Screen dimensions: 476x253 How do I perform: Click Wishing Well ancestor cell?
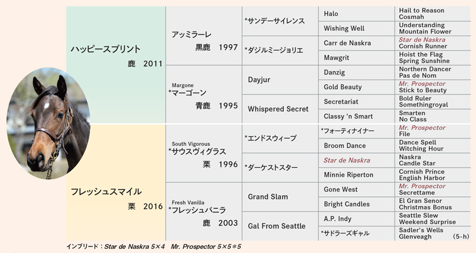[356, 28]
